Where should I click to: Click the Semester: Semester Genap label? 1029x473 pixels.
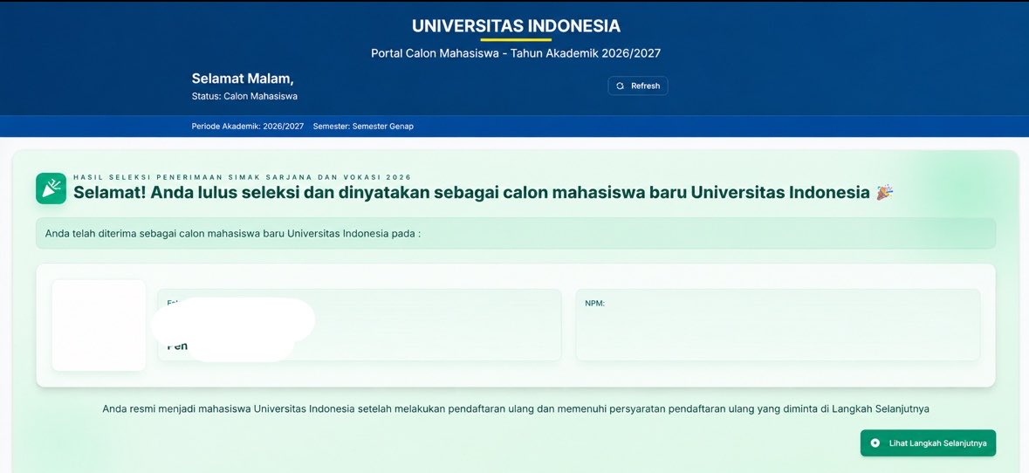pyautogui.click(x=364, y=126)
